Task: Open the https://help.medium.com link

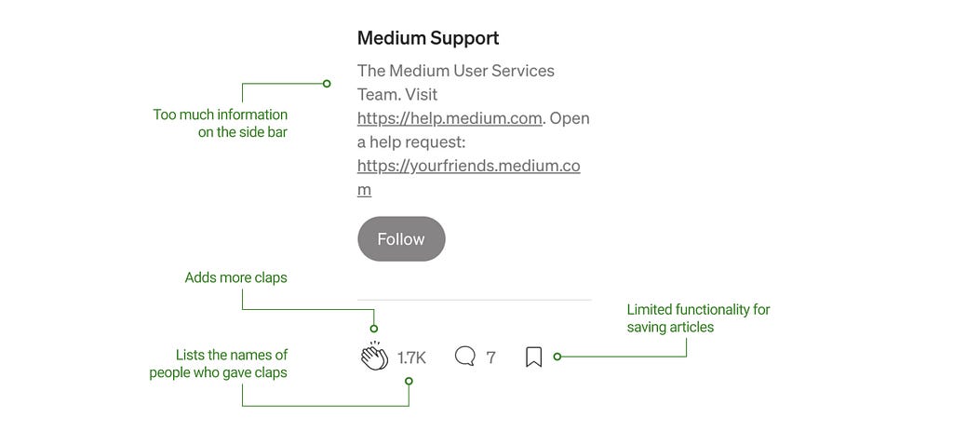Action: [450, 118]
